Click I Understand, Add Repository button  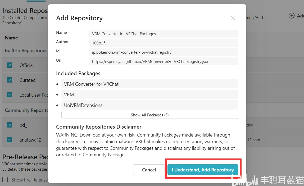[x=203, y=170]
